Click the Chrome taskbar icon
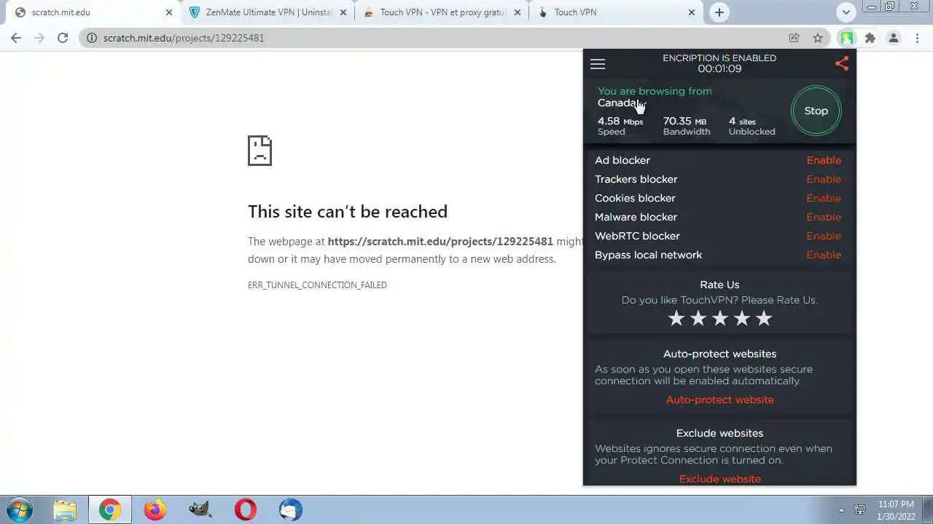 (110, 509)
